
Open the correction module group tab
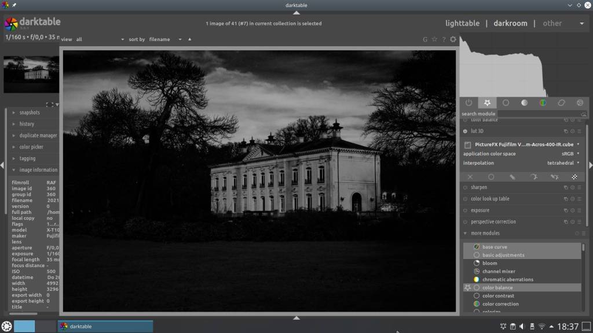[x=561, y=103]
